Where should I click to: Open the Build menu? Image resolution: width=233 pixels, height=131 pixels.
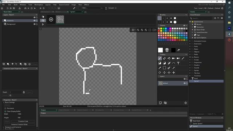[16, 5]
